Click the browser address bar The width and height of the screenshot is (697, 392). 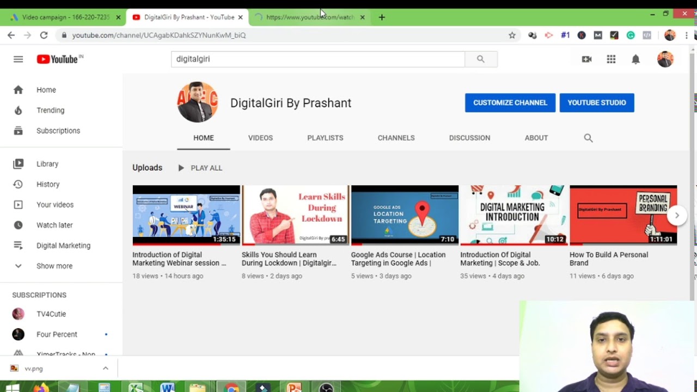point(283,35)
